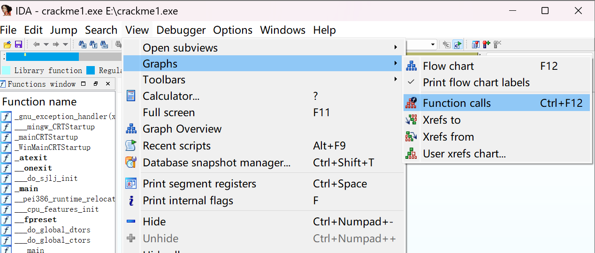This screenshot has width=595, height=253.
Task: Expand the Open subviews submenu
Action: coord(263,48)
